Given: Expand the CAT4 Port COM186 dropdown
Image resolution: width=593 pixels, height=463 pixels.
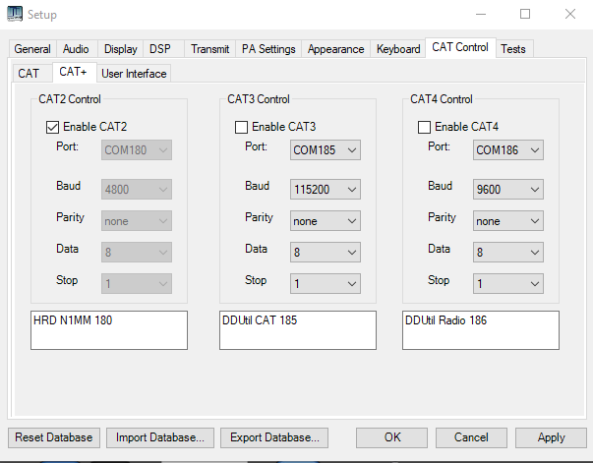Looking at the screenshot, I should 508,150.
